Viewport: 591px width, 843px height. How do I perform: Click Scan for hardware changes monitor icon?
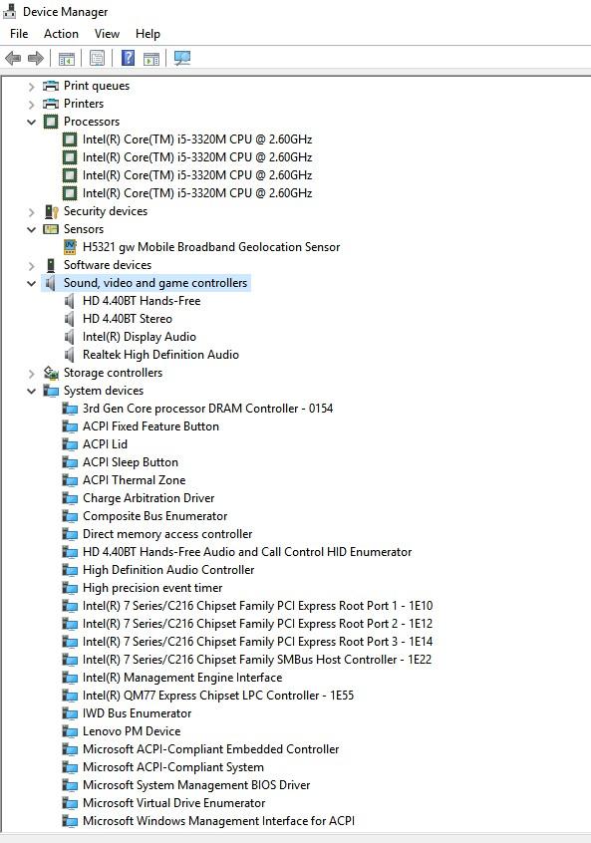click(x=181, y=58)
